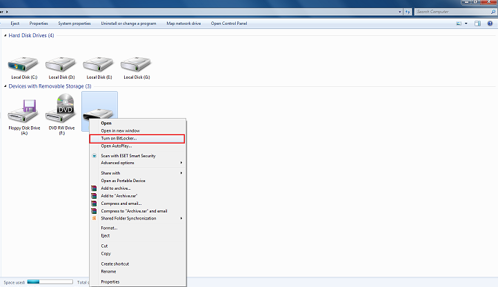
Task: Collapse the Hard Disk Drives group
Action: (5, 35)
